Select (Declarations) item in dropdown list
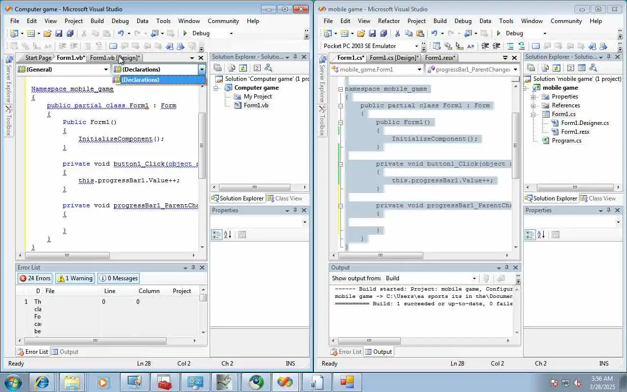The height and width of the screenshot is (392, 627). [x=159, y=80]
